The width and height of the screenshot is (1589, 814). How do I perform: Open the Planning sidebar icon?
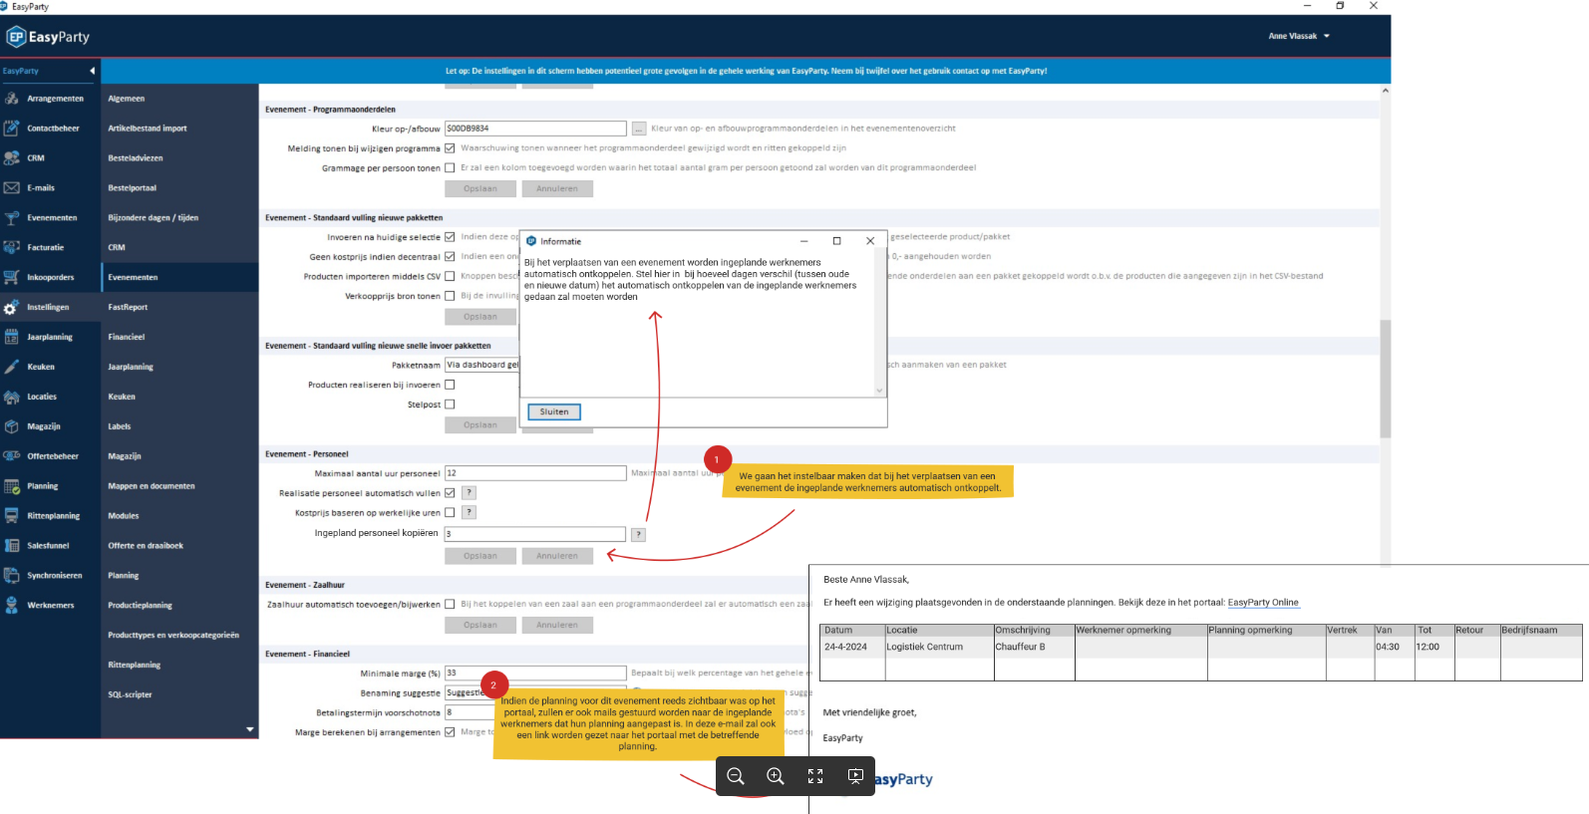[12, 486]
